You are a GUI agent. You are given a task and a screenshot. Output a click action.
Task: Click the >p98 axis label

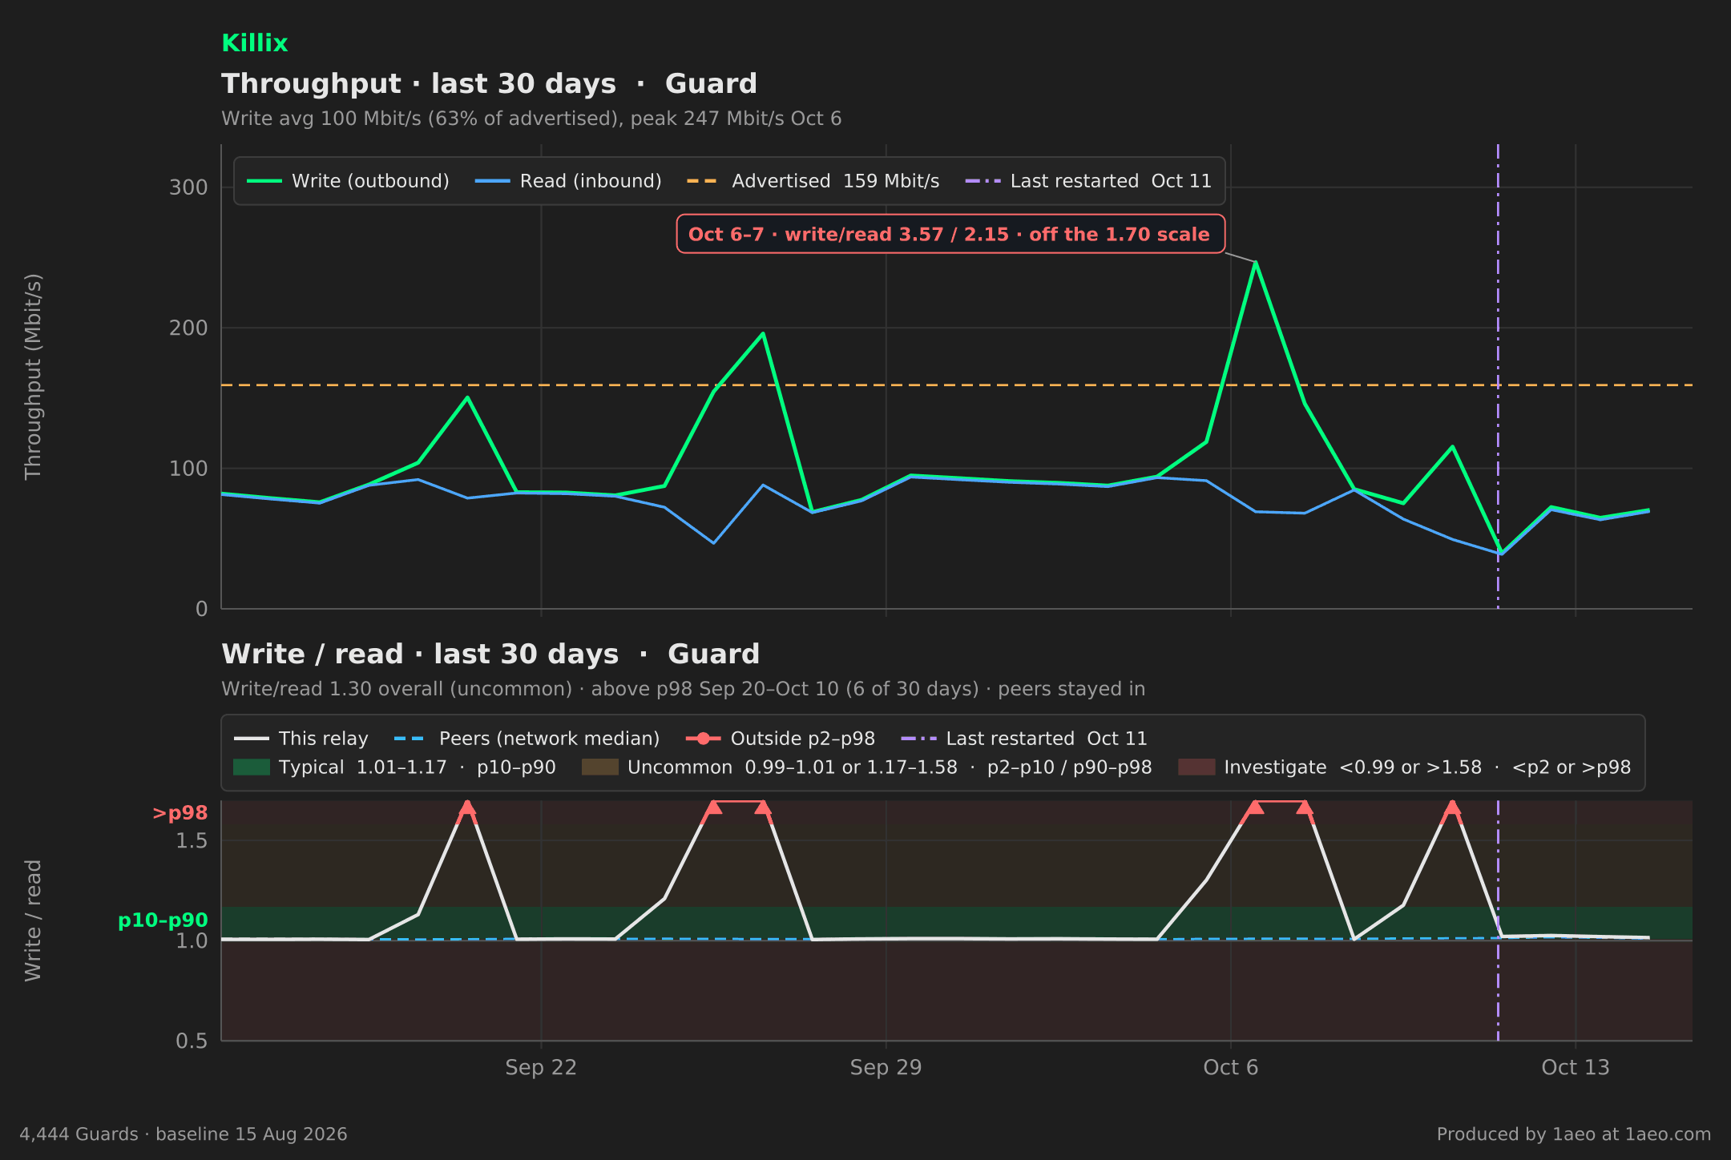coord(180,813)
